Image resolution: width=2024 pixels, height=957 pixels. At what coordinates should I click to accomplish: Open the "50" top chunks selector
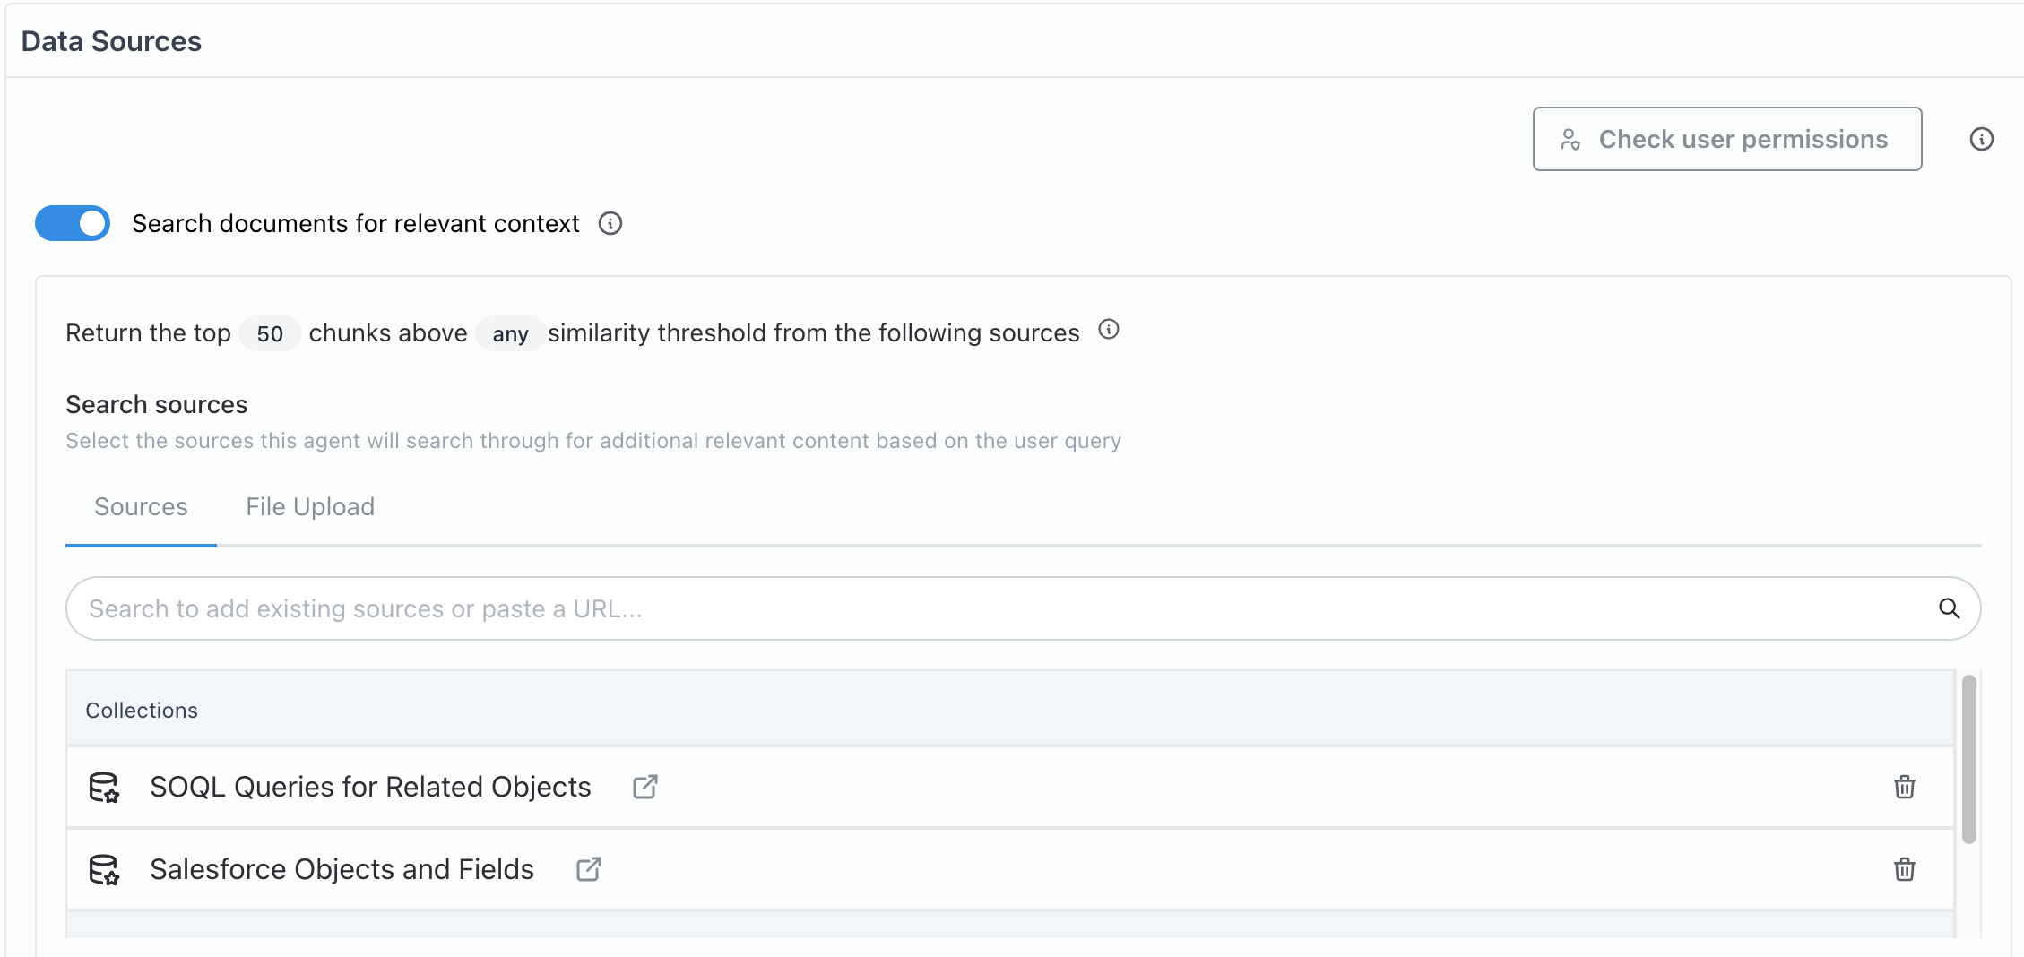[269, 332]
